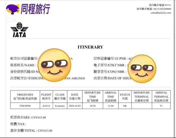176x138 pixels.
Task: Click the right smiley emoji sticker
Action: [142, 69]
